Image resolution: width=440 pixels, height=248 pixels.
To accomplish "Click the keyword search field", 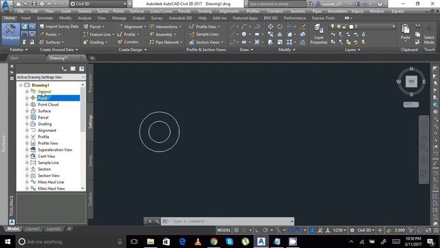I will point(276,4).
